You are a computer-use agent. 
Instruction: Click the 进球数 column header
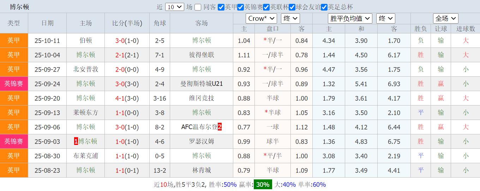(x=466, y=29)
